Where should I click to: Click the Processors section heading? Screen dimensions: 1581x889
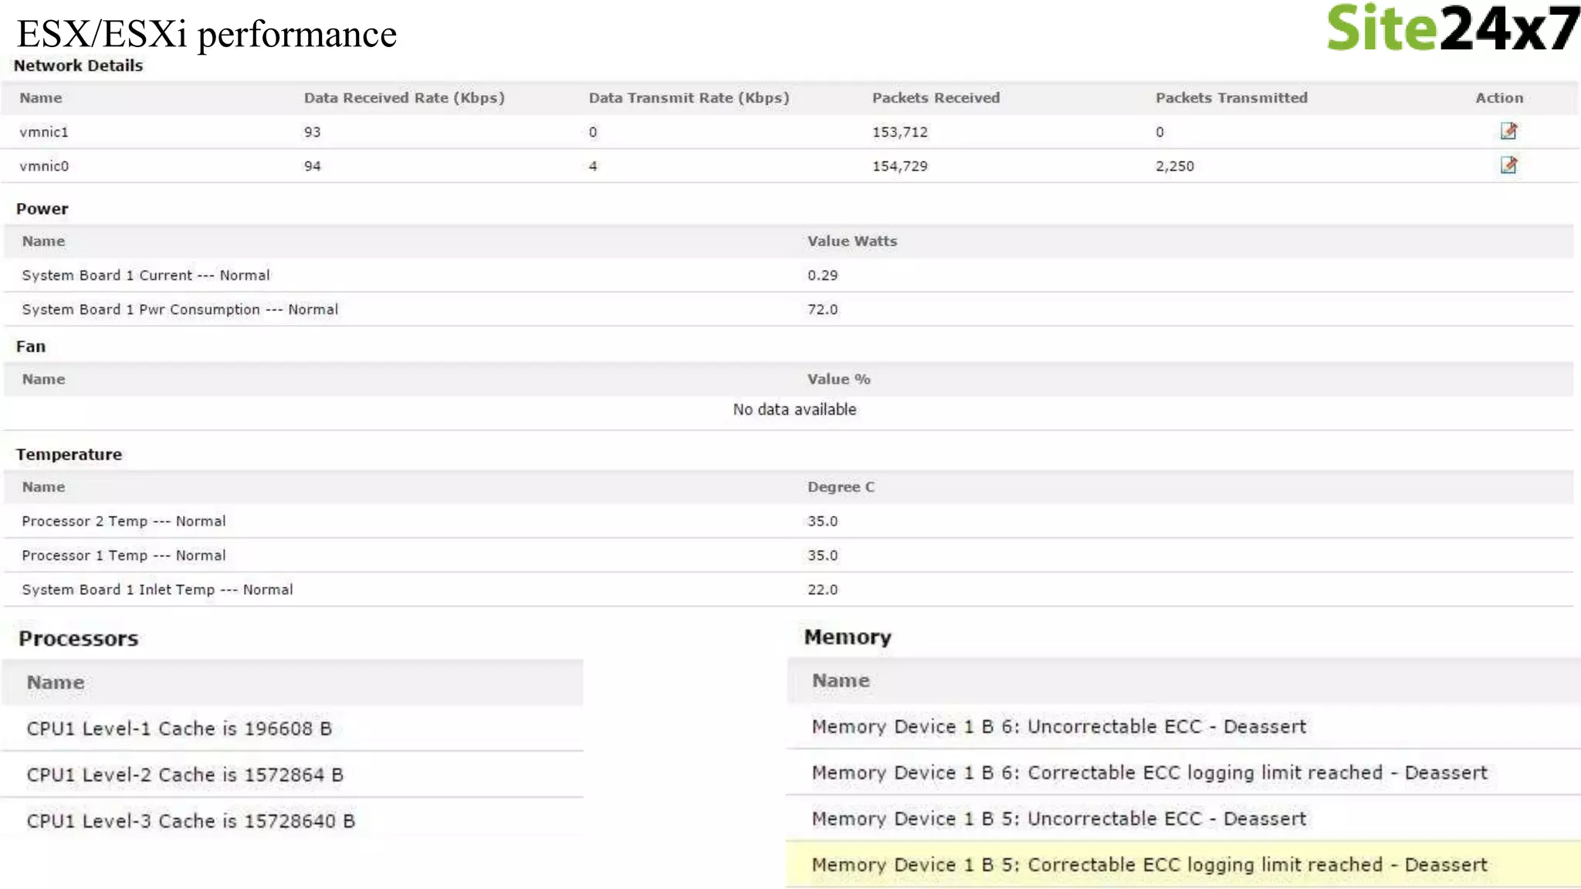pyautogui.click(x=79, y=638)
